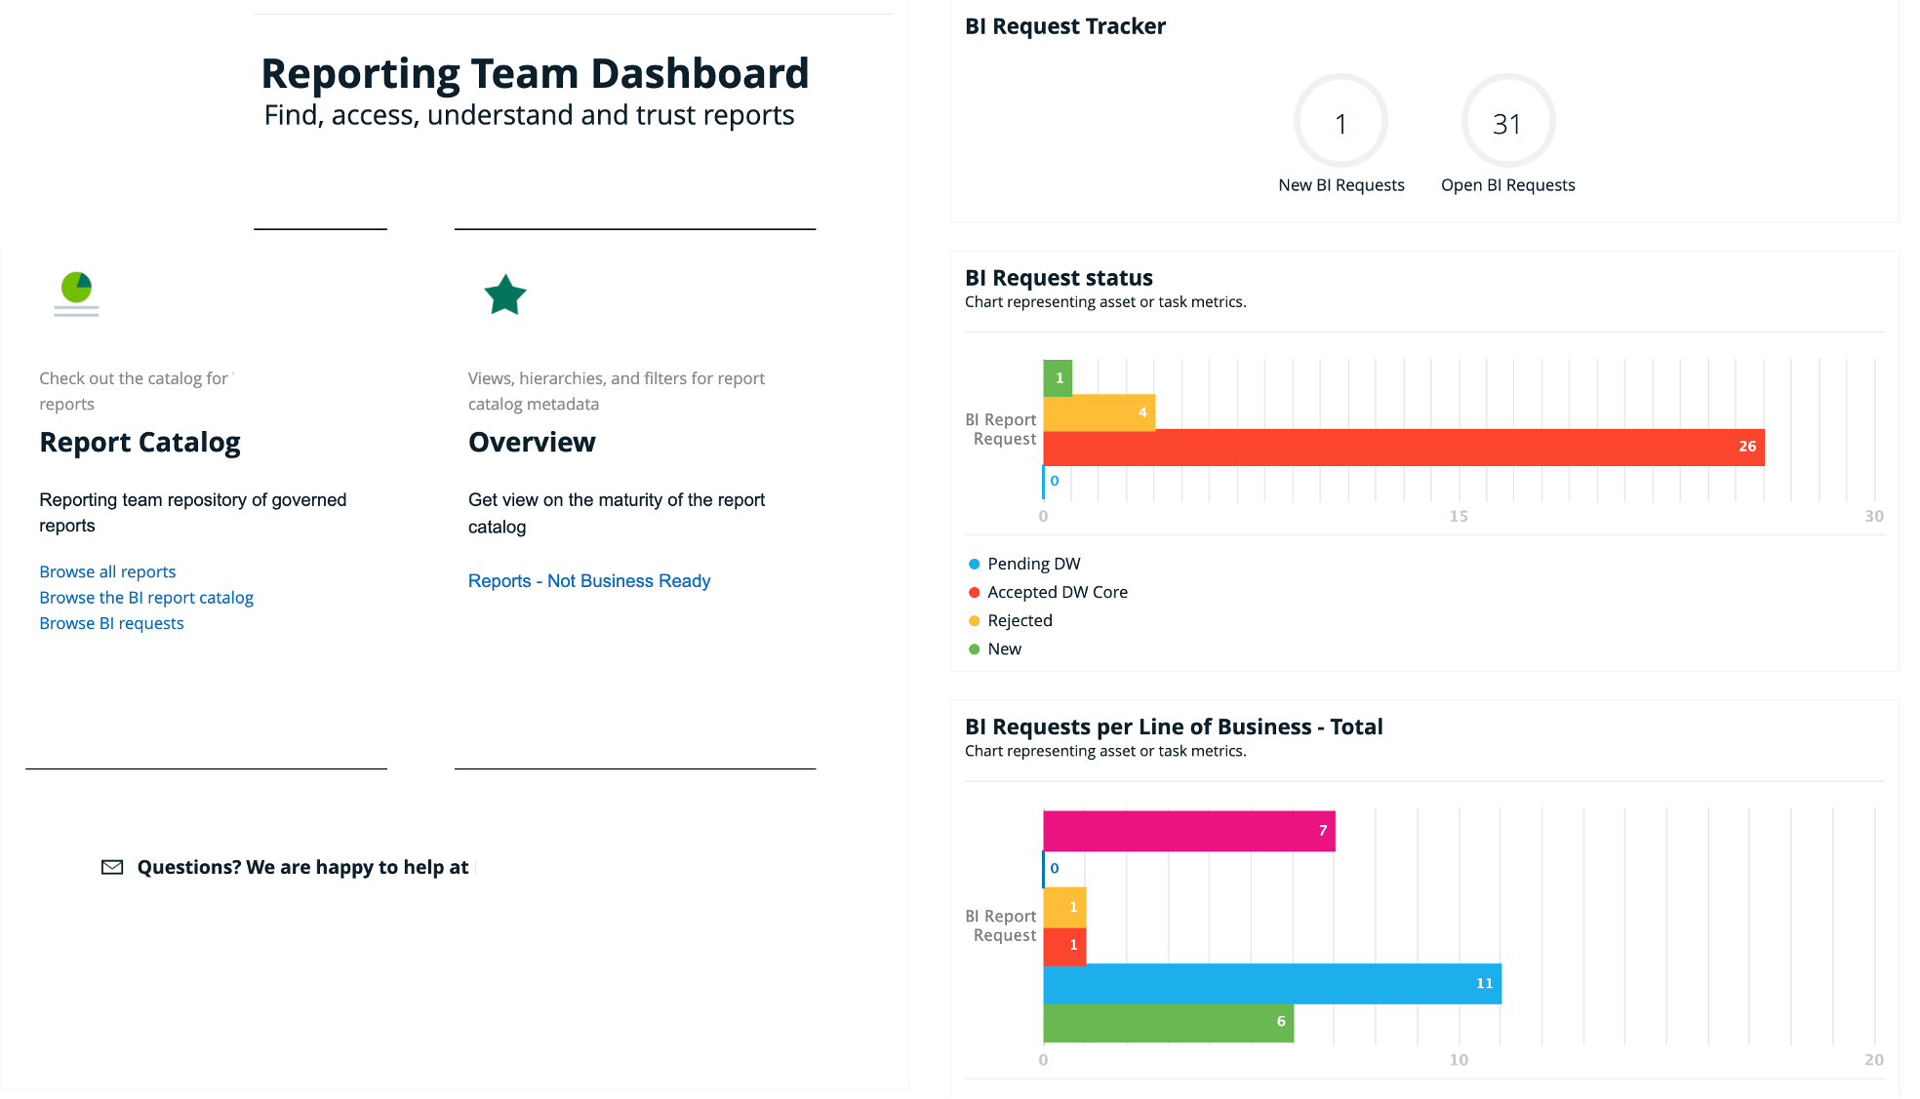This screenshot has height=1099, width=1920.
Task: Click the yellow Rejected bar labeled 4
Action: tap(1100, 412)
